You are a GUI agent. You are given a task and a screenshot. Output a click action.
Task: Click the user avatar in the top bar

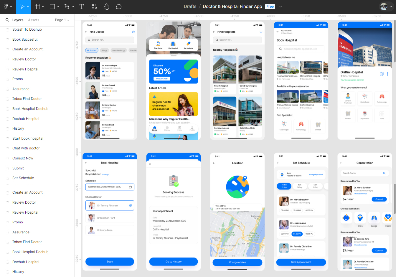[x=384, y=6]
